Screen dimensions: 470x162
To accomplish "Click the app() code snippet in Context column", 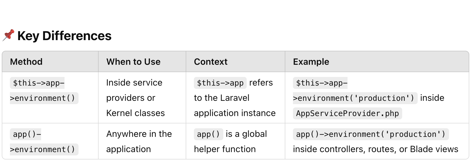I will 209,134.
